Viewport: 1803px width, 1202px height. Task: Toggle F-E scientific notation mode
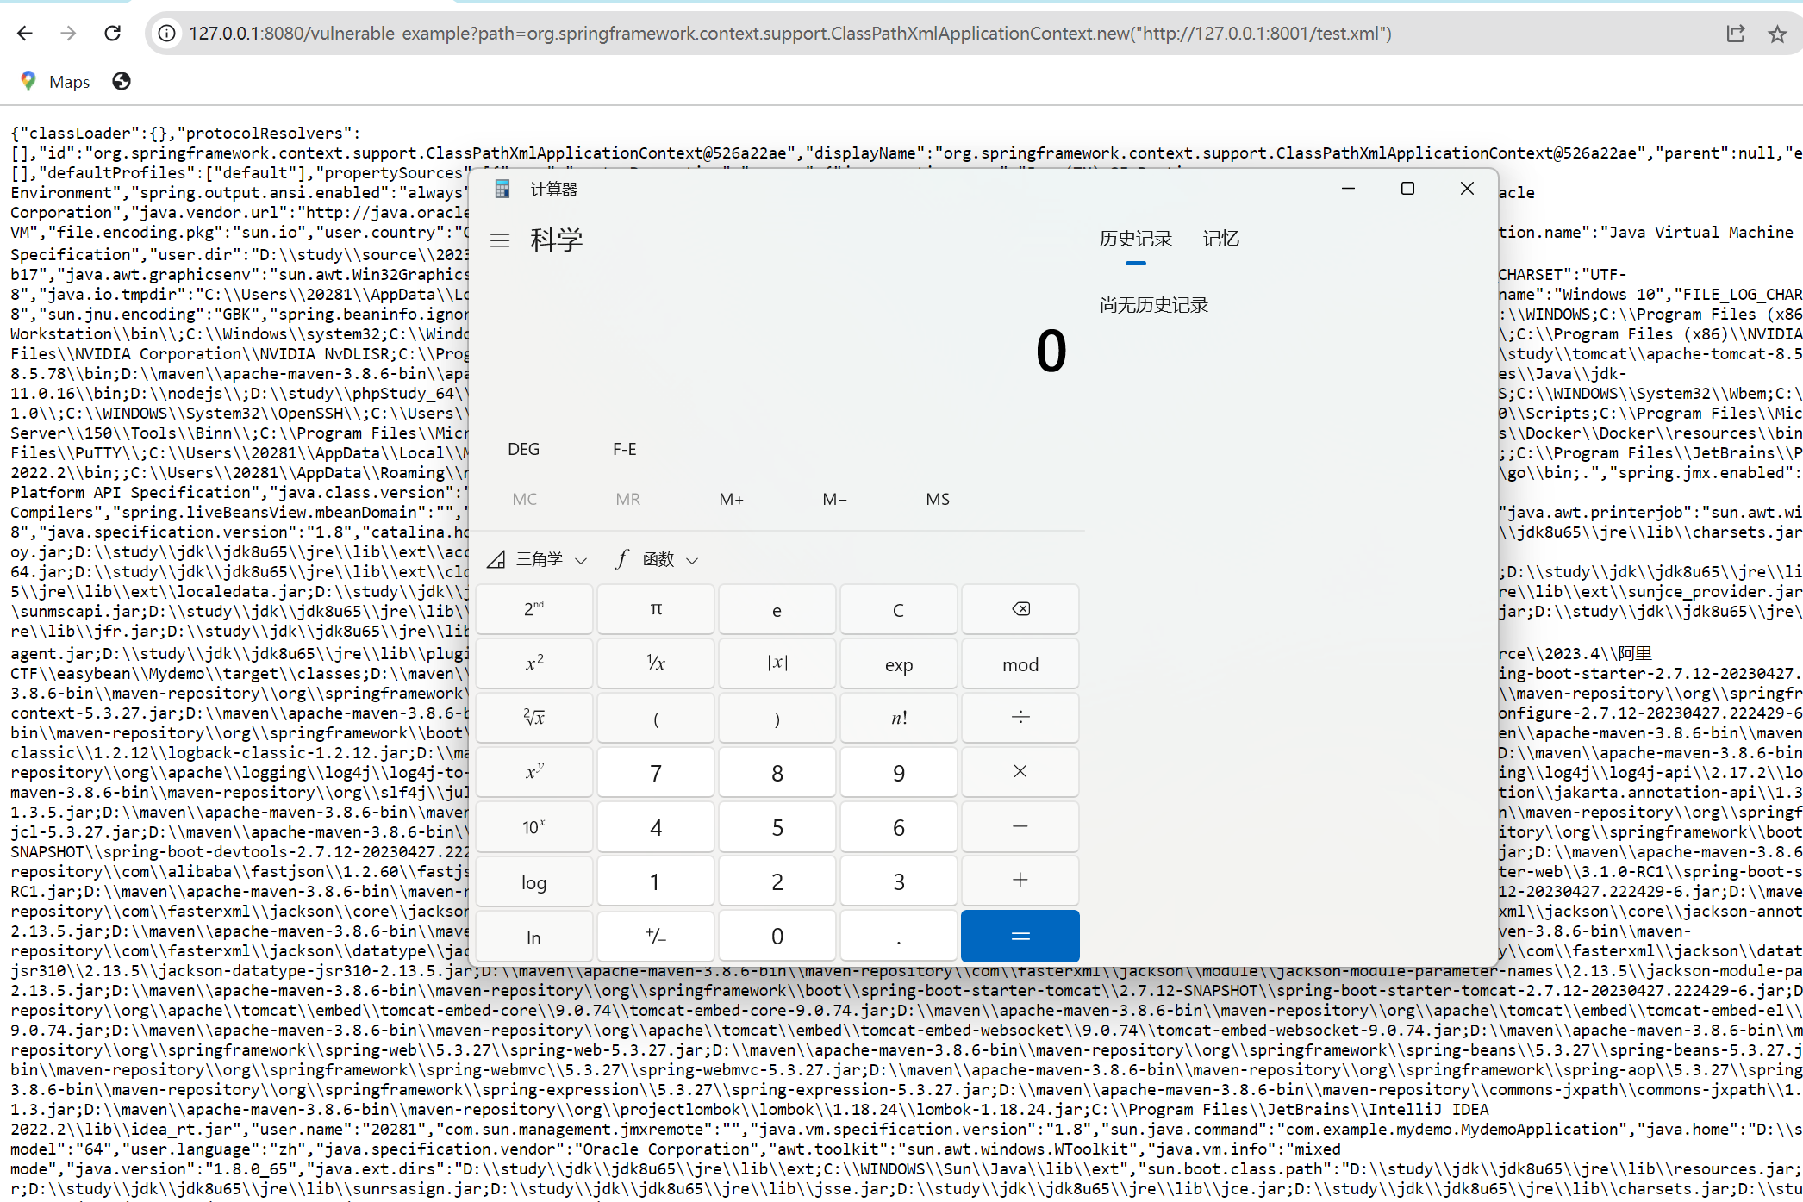(x=624, y=449)
